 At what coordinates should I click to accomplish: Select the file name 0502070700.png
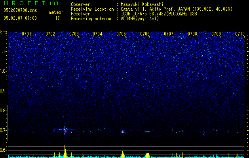[x=20, y=11]
